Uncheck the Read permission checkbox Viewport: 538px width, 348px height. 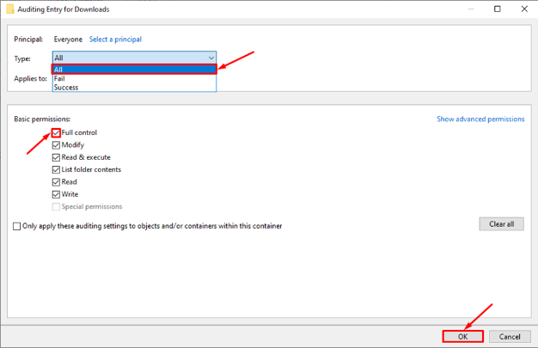56,182
